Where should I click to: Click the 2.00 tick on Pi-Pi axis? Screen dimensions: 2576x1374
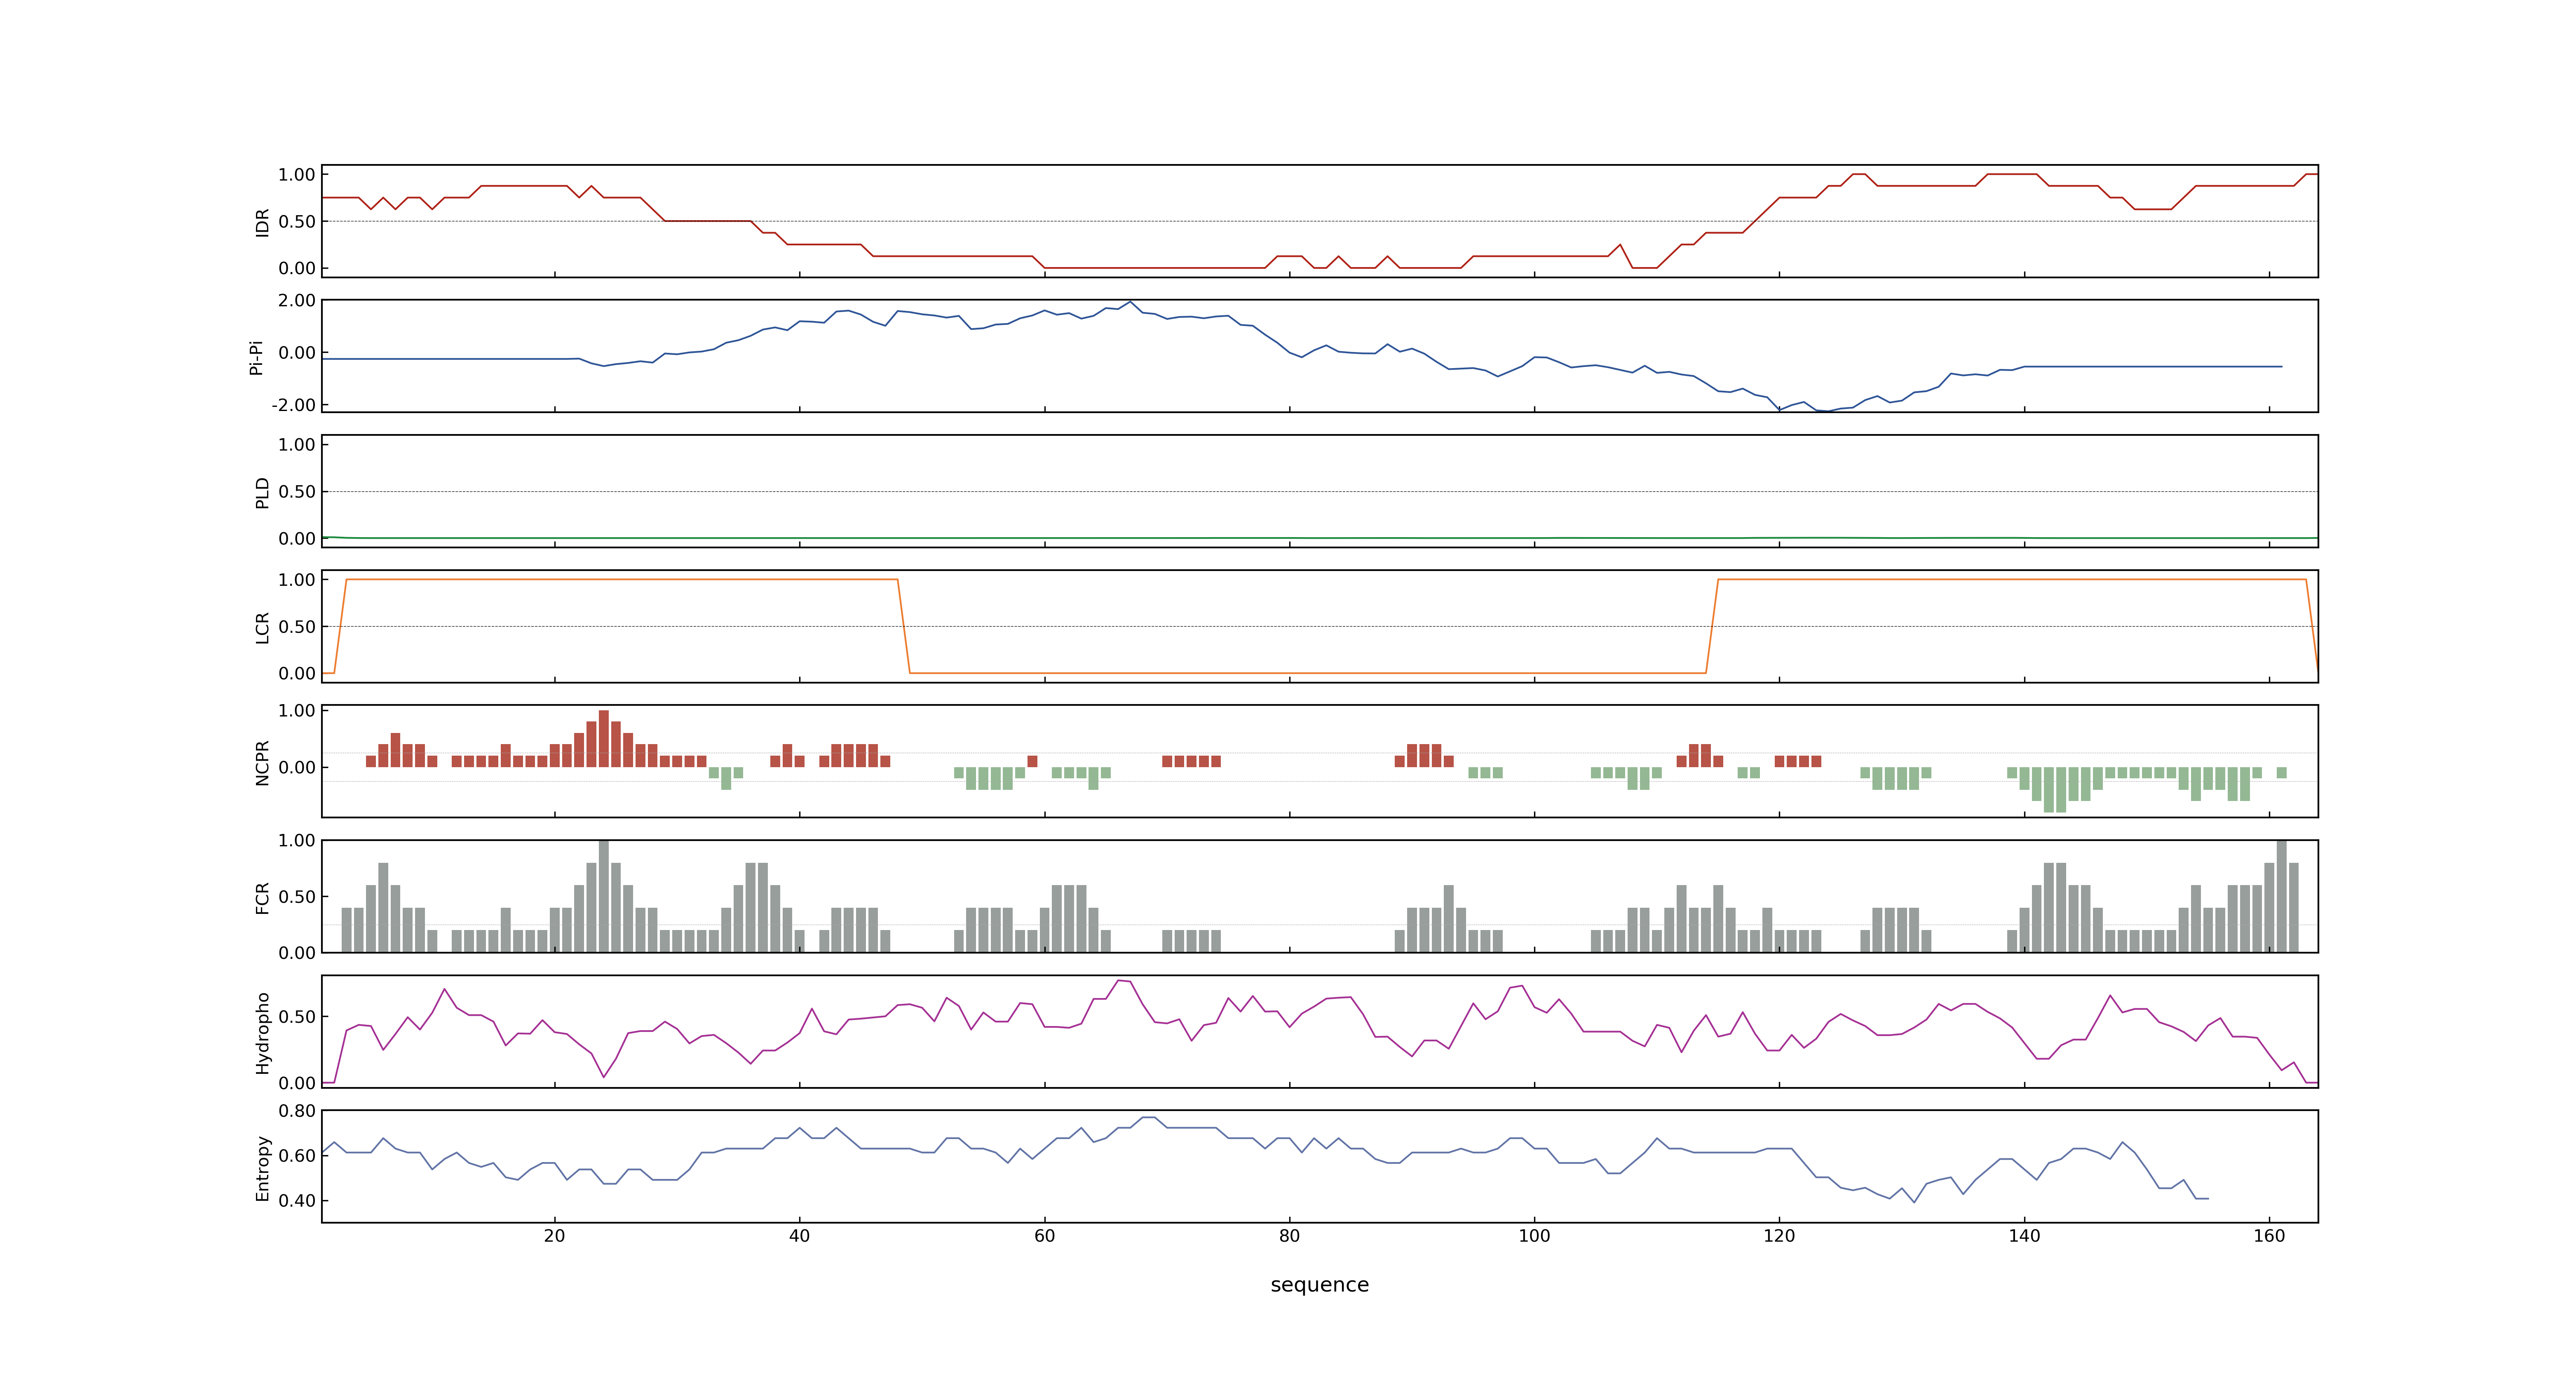tap(297, 300)
